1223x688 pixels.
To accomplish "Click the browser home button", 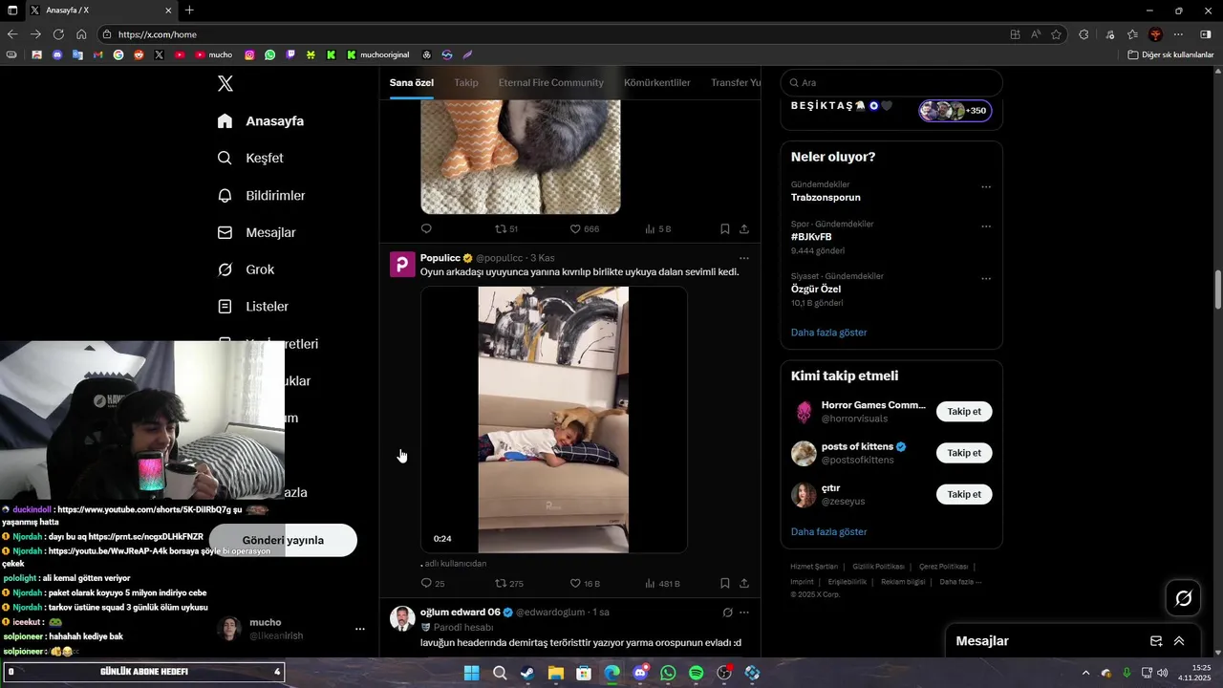I will pyautogui.click(x=81, y=34).
